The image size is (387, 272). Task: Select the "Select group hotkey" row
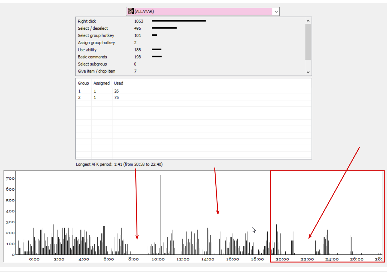[190, 35]
